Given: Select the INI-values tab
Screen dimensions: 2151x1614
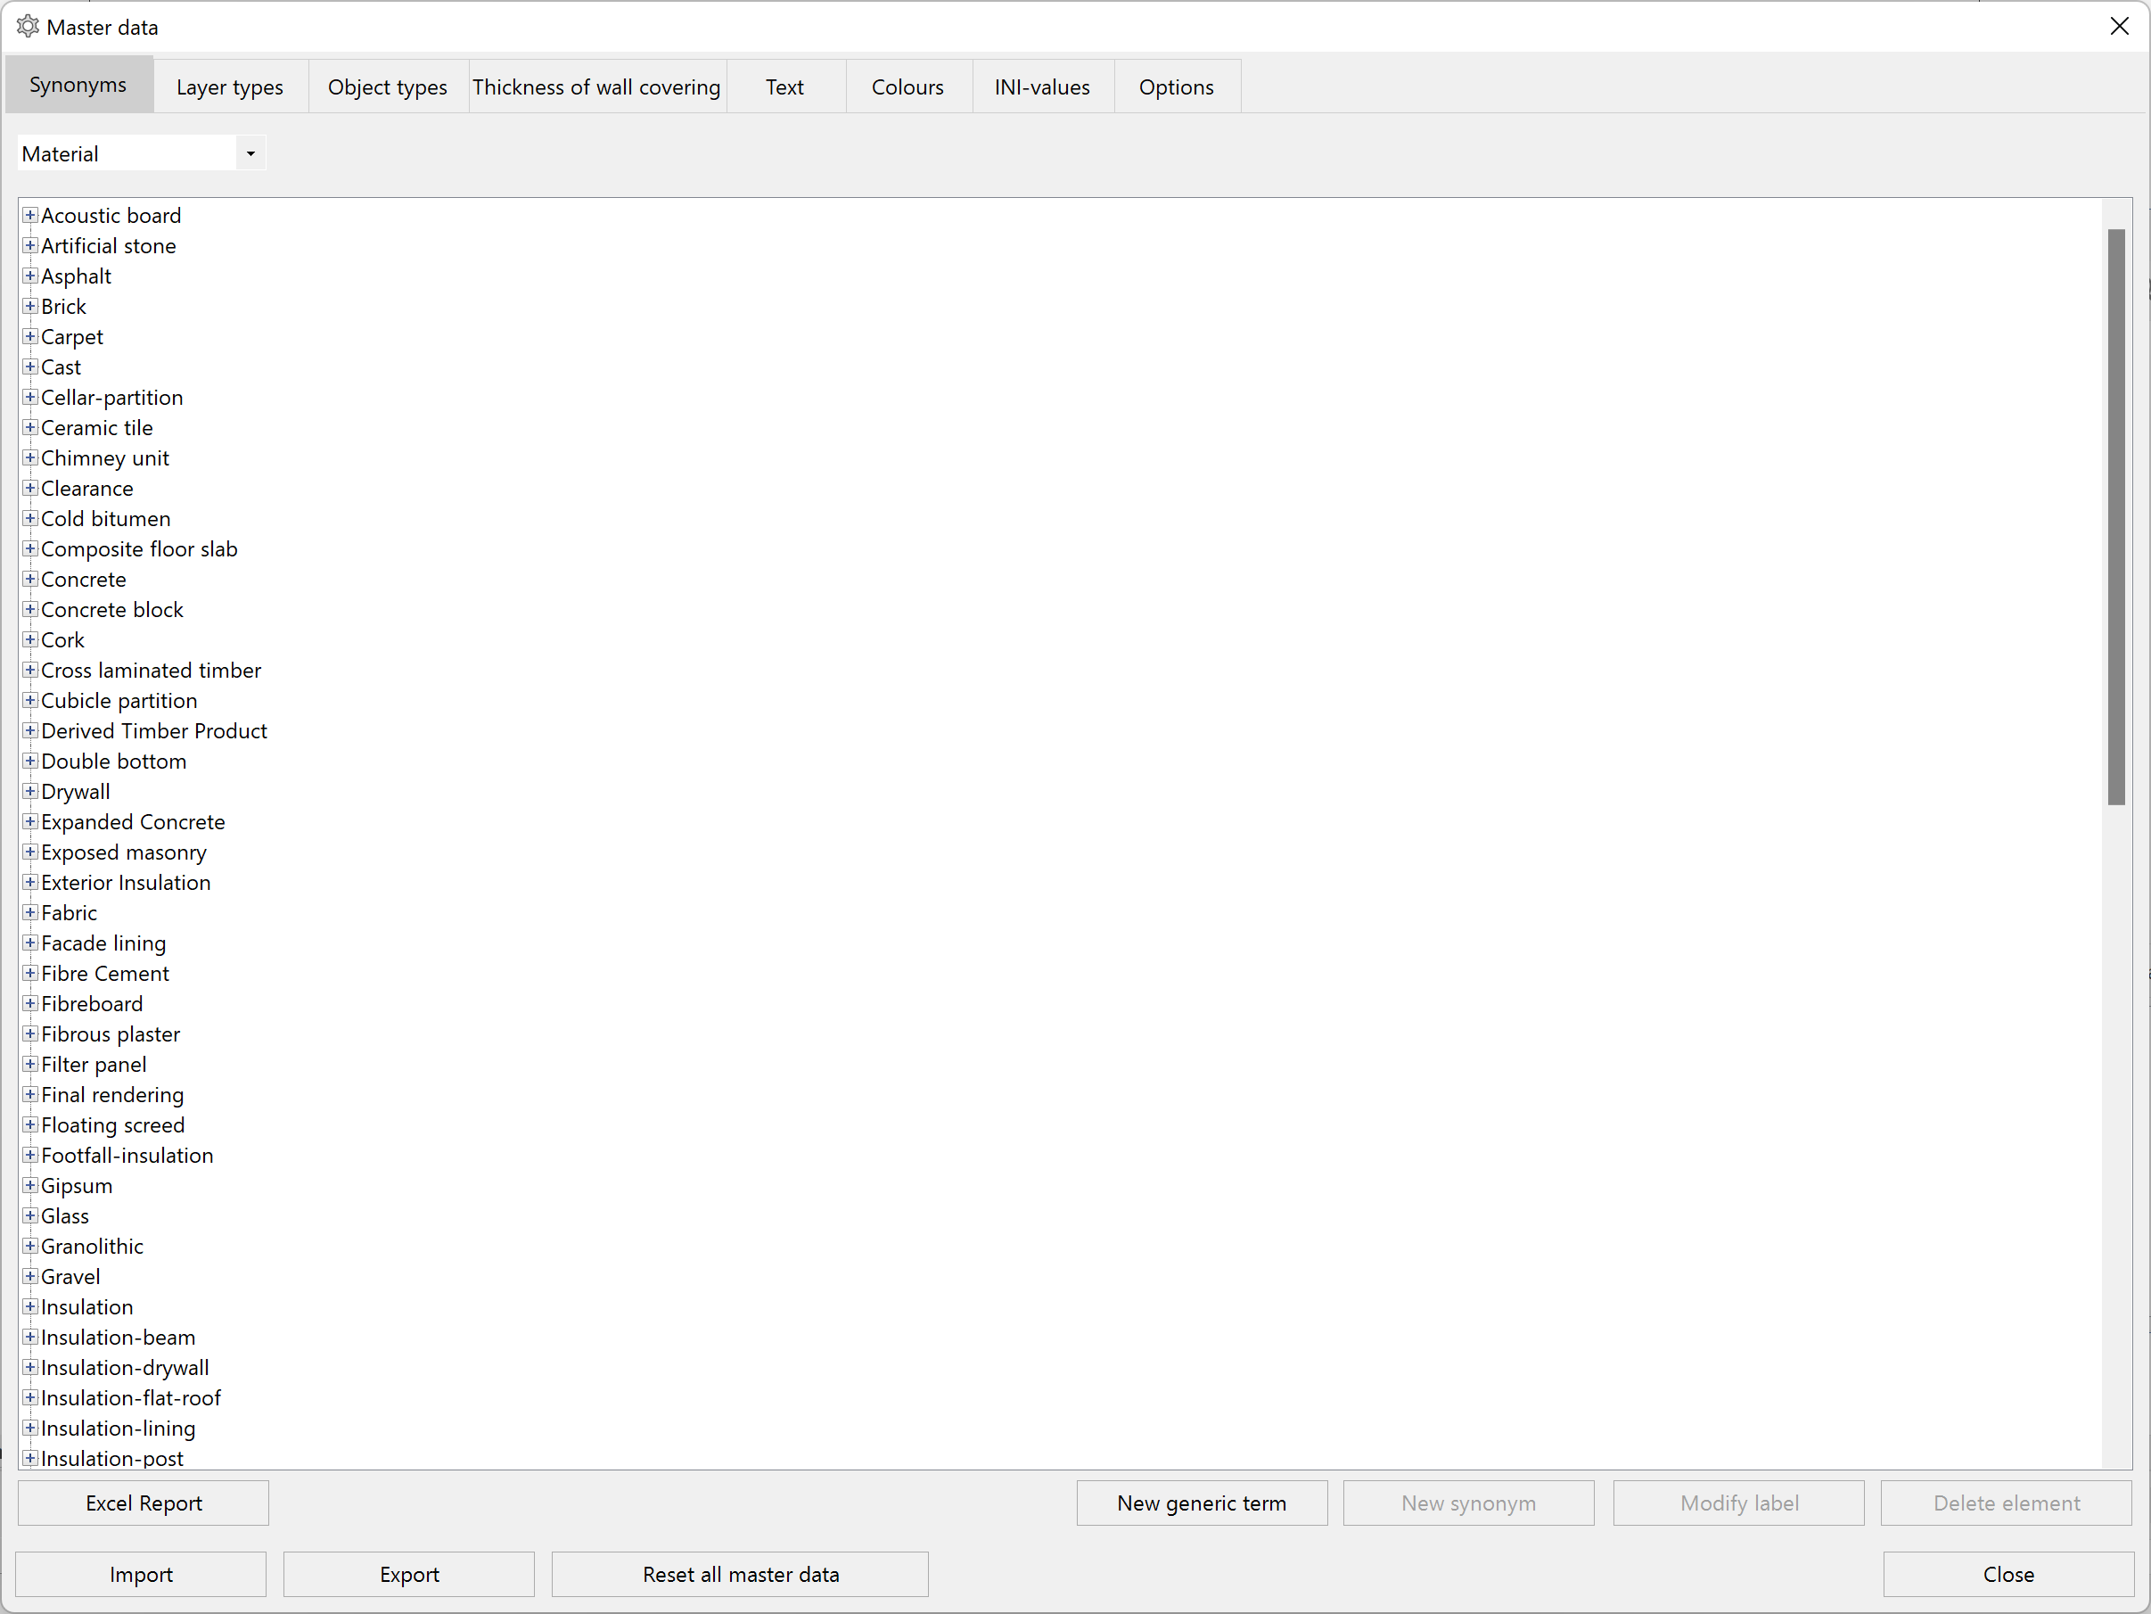Looking at the screenshot, I should tap(1041, 86).
